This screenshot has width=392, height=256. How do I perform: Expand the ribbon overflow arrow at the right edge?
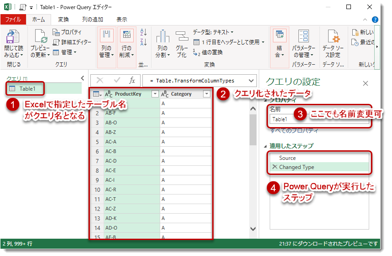(x=377, y=46)
